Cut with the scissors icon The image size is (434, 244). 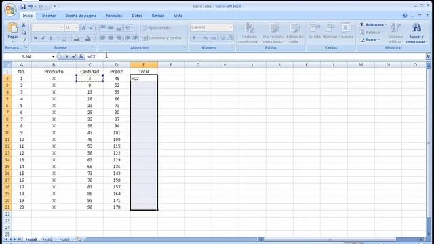(x=24, y=25)
